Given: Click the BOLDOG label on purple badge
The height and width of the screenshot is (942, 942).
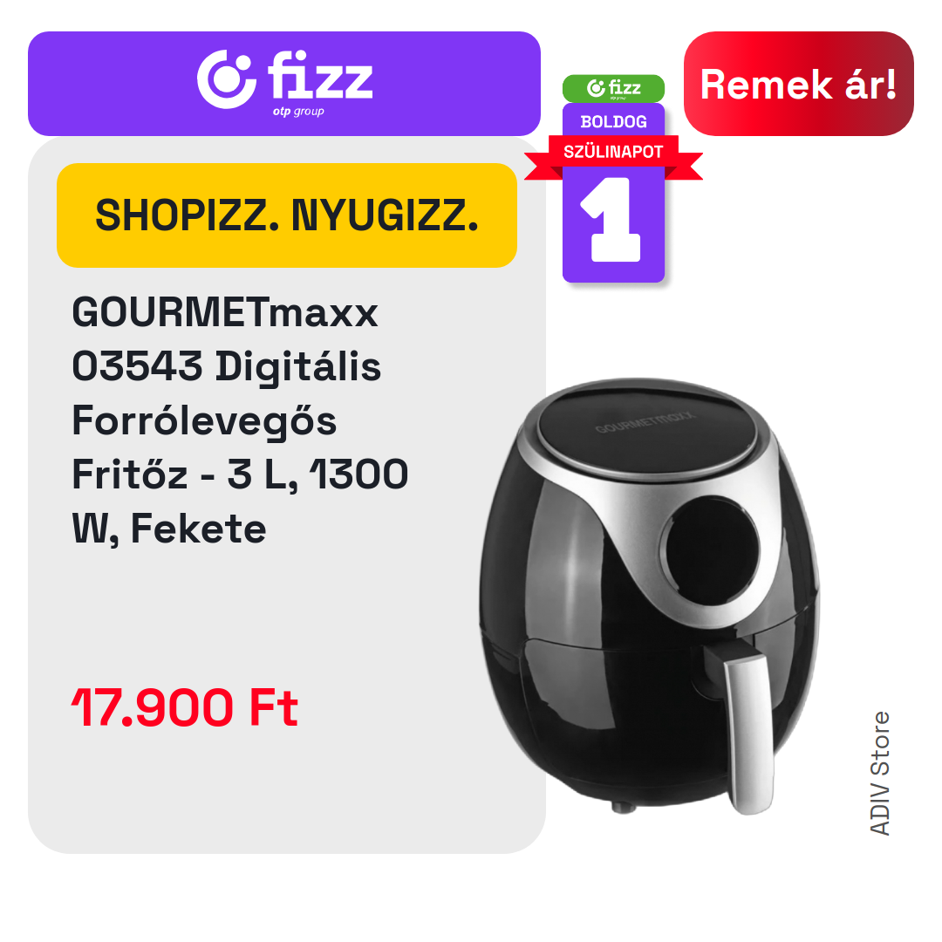Looking at the screenshot, I should (613, 122).
